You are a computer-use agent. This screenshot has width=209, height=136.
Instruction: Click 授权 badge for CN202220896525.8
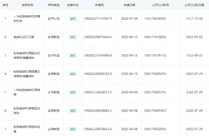pyautogui.click(x=73, y=74)
